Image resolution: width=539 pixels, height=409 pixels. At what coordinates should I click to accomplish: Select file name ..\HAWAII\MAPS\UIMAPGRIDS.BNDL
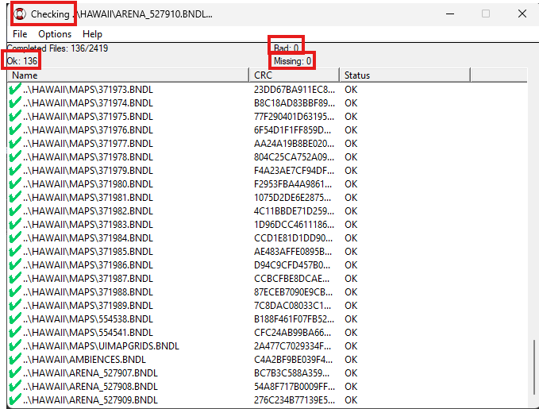tap(101, 346)
